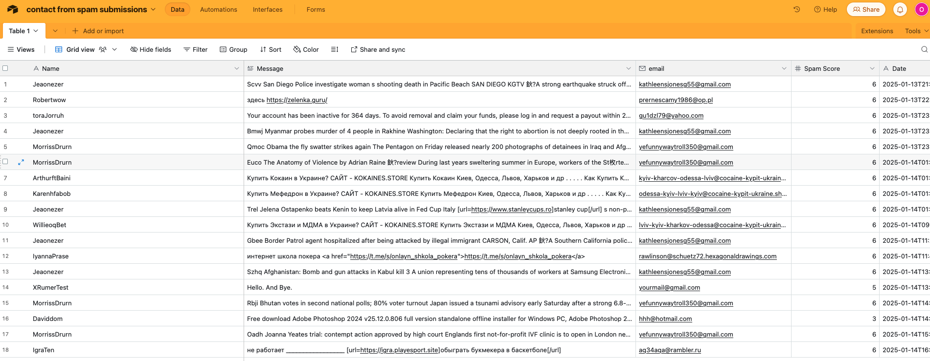Open gu1dzl79@yahoo.com email link
Screen dimensions: 930x361
(x=671, y=115)
